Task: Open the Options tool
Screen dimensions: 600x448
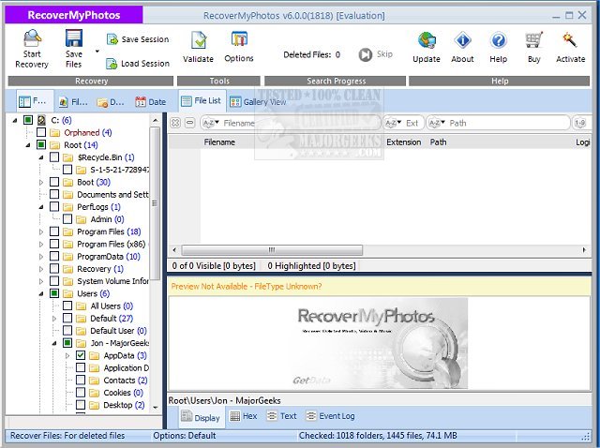Action: pos(239,47)
